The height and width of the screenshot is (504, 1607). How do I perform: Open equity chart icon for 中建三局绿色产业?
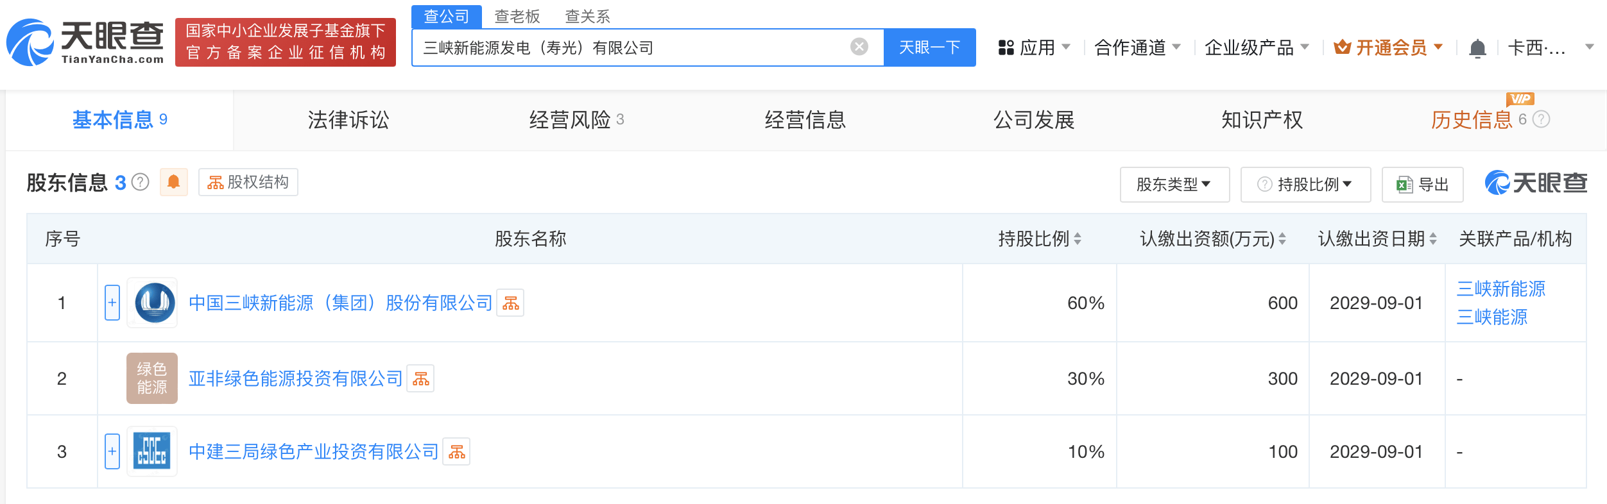coord(457,452)
